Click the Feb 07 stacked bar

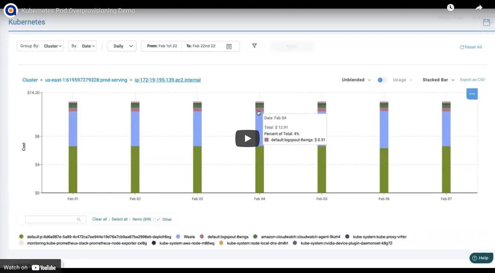(x=446, y=147)
